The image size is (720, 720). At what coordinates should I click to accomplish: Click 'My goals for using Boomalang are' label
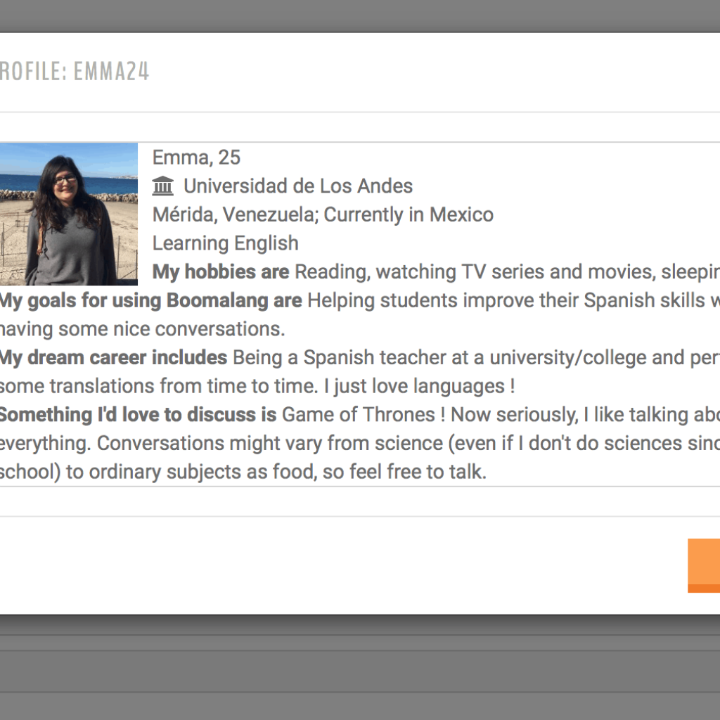tap(150, 301)
